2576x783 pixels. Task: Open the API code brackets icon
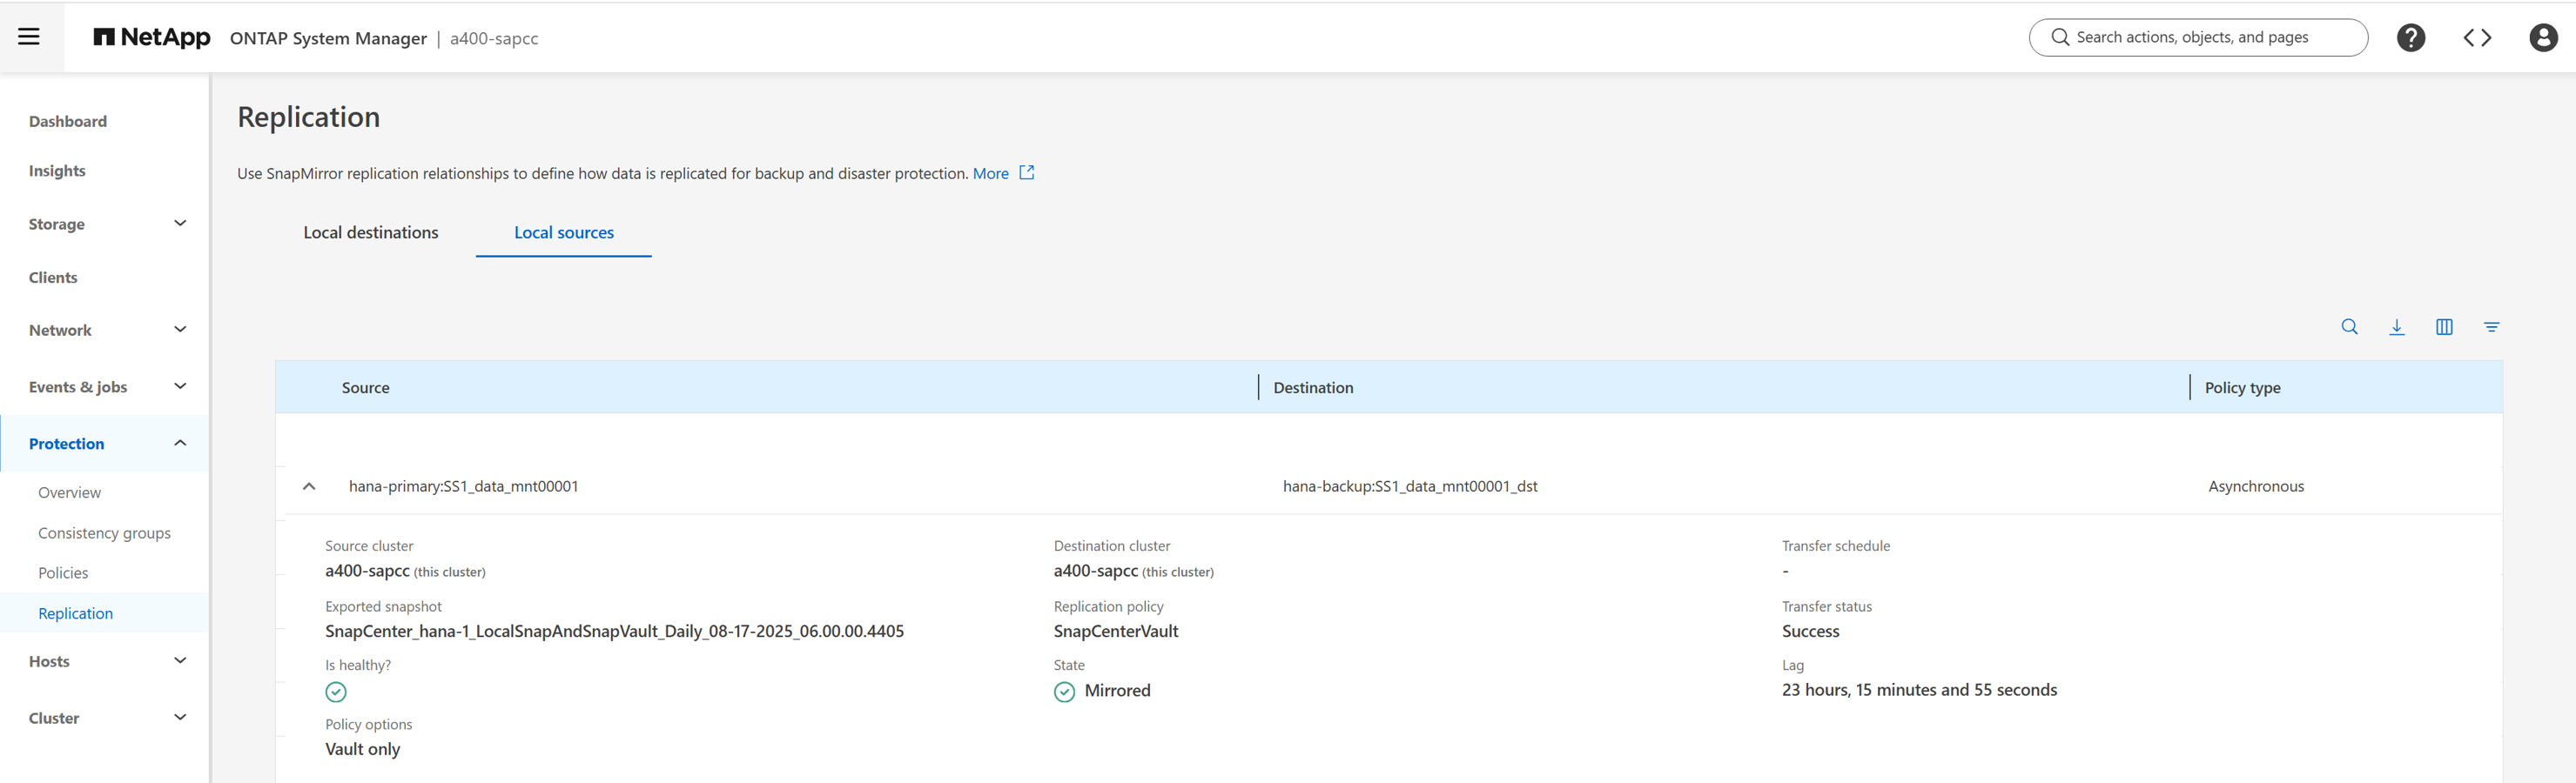(x=2477, y=38)
